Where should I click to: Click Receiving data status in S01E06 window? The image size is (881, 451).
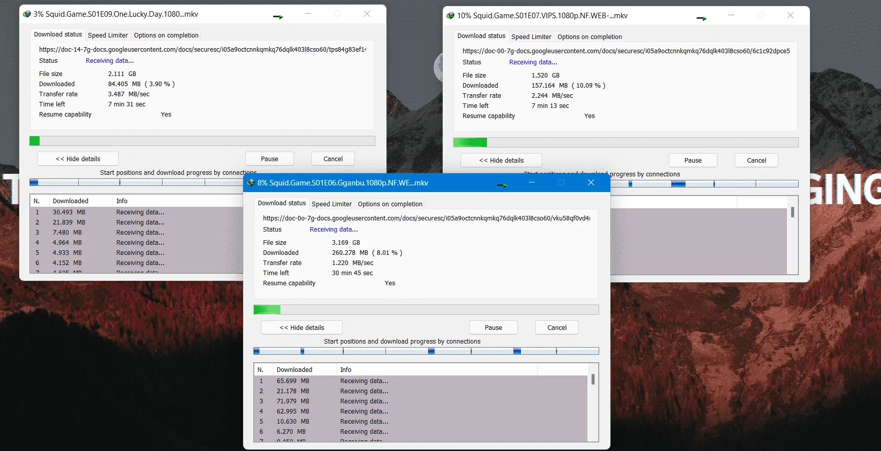pos(334,229)
